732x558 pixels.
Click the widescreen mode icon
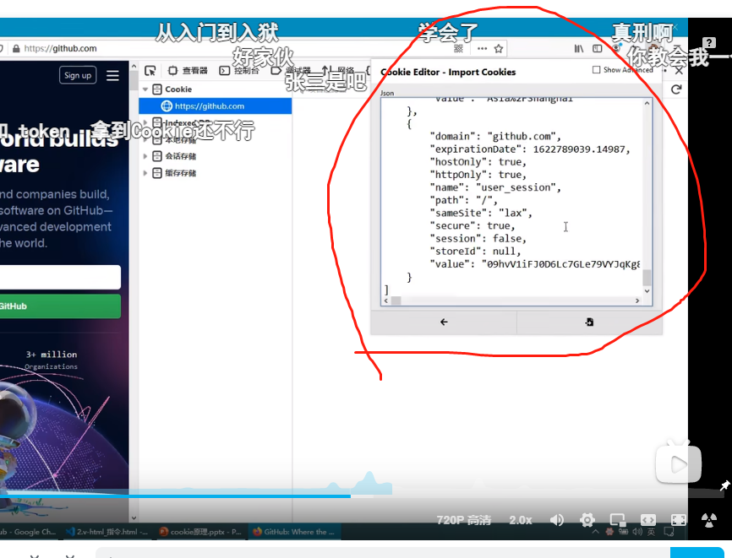pos(648,520)
